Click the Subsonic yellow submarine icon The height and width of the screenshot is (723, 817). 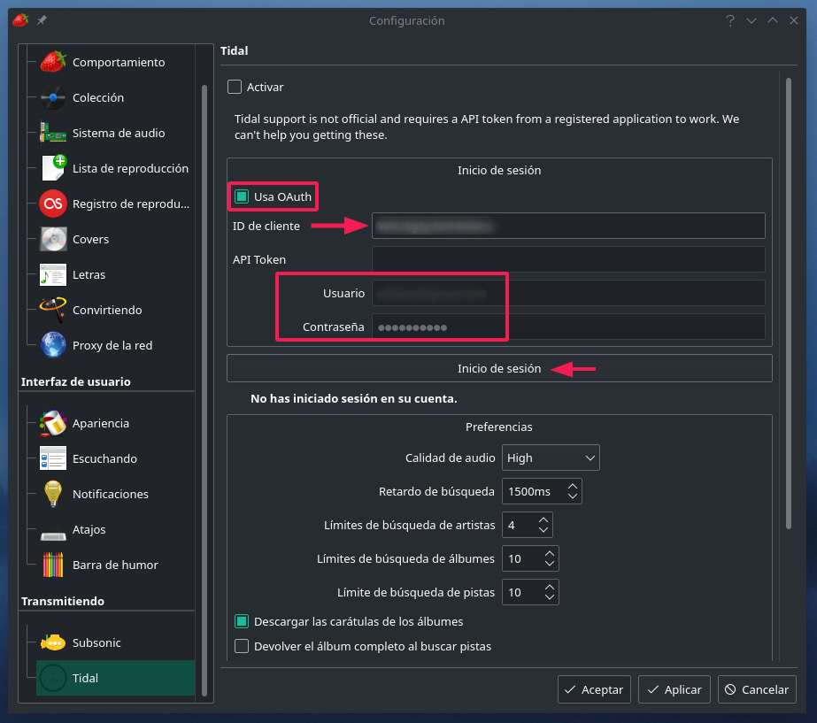coord(53,642)
